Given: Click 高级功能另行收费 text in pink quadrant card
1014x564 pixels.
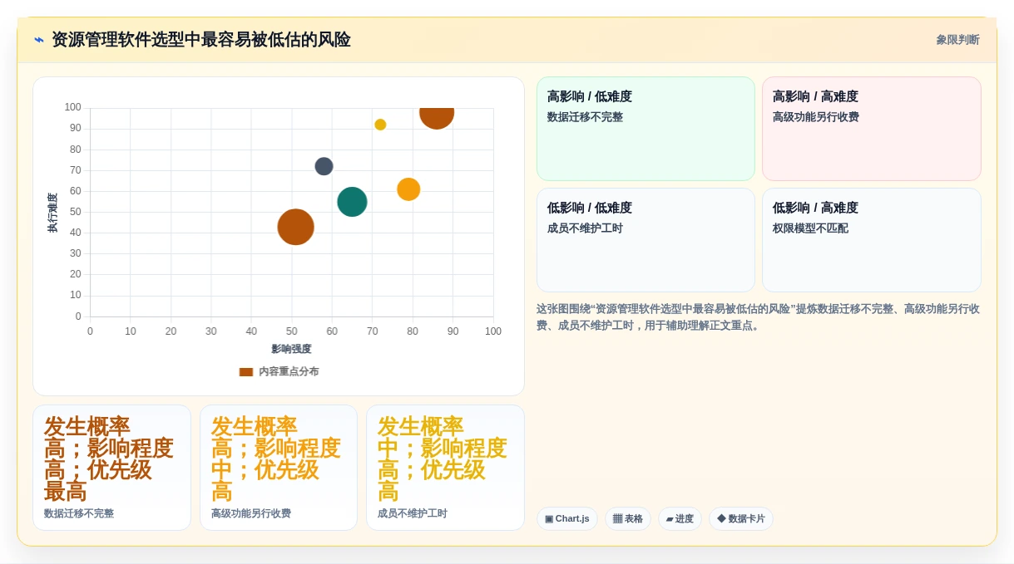Looking at the screenshot, I should [816, 117].
